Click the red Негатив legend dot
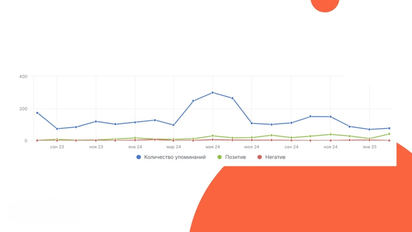 click(260, 157)
